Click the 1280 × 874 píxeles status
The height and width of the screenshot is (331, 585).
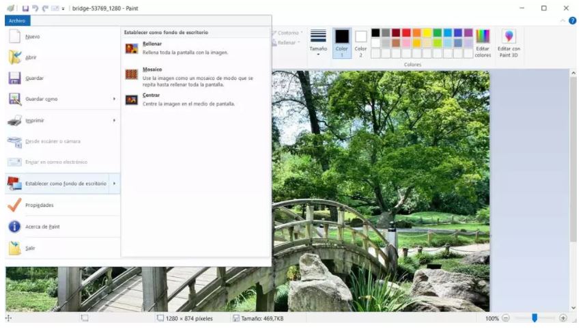(x=189, y=318)
